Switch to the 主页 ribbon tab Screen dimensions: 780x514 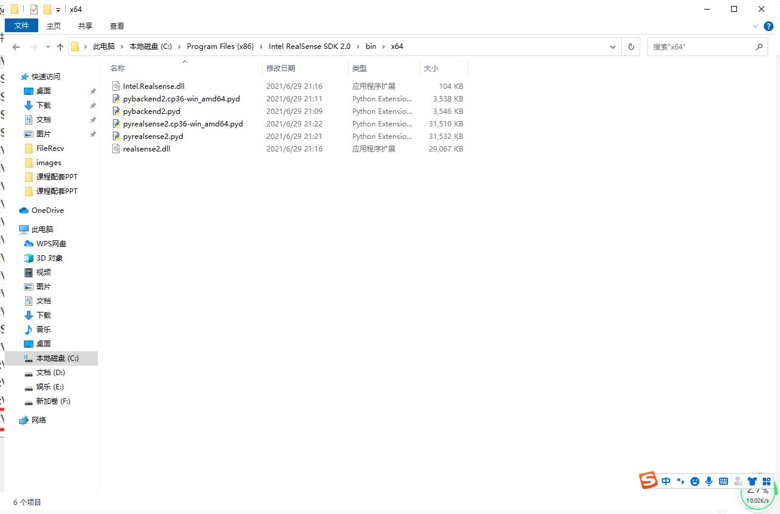tap(54, 26)
